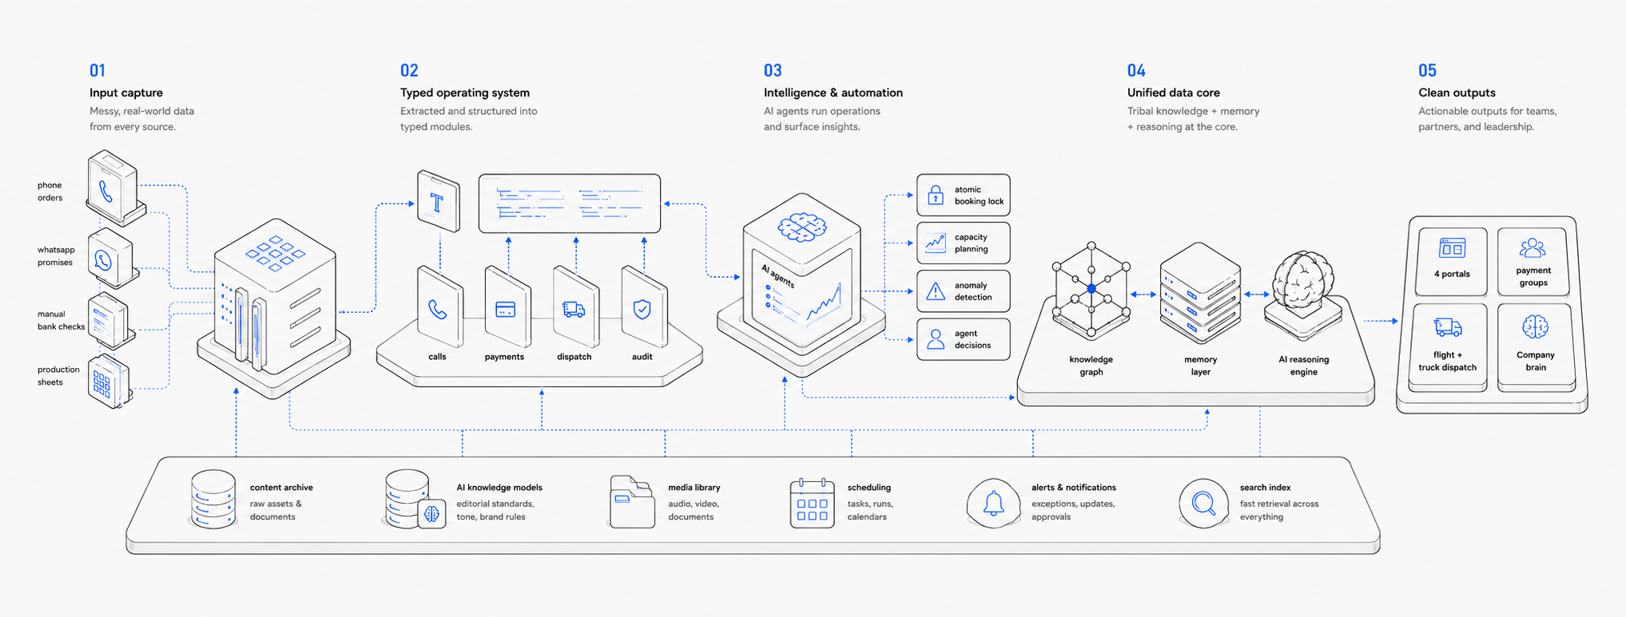The image size is (1626, 617).
Task: Click the anomaly detection box
Action: 964,291
